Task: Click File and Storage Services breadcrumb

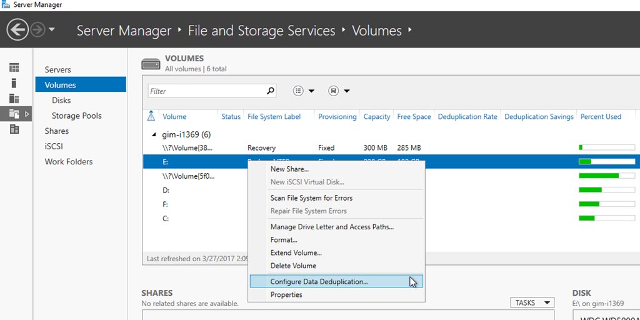Action: tap(262, 31)
